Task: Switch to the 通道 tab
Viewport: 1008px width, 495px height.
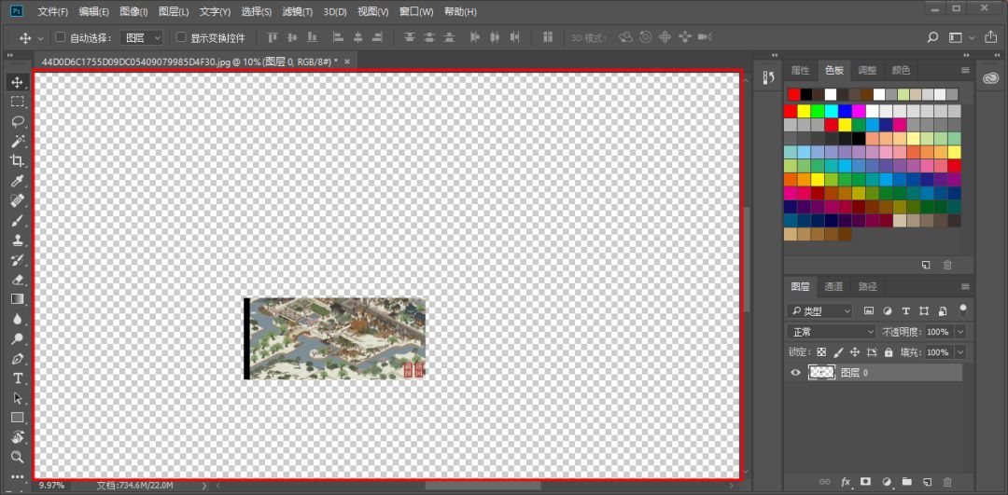Action: (x=833, y=286)
